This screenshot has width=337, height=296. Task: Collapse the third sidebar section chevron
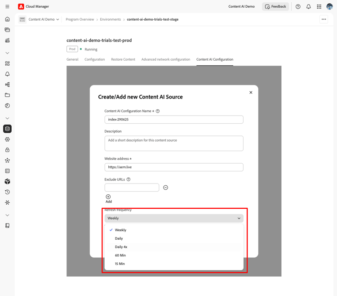pos(7,215)
